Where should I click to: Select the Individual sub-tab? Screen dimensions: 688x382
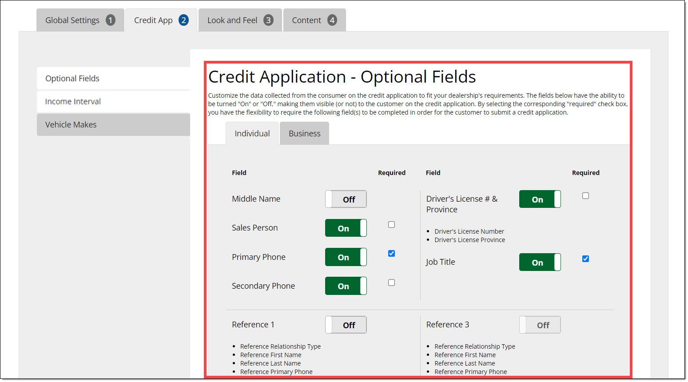coord(252,134)
